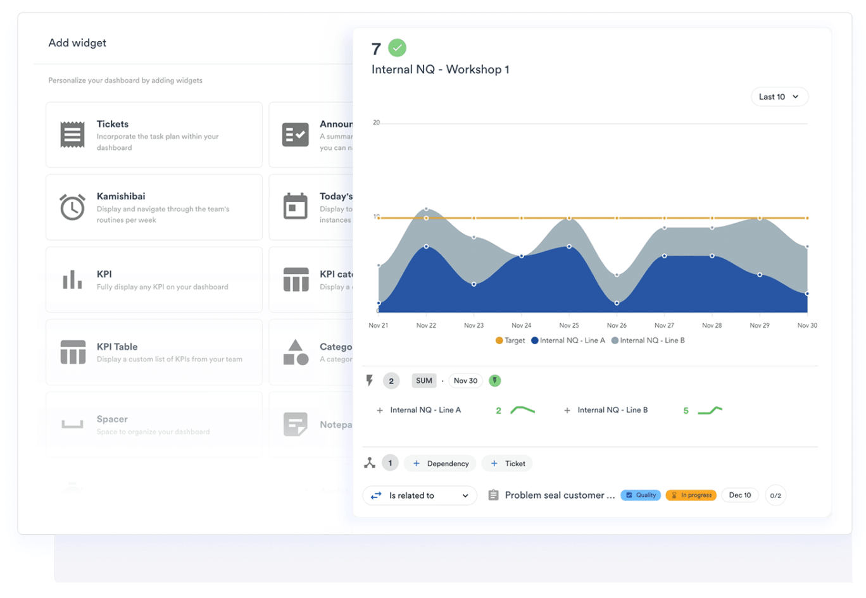Click the Today's calendar widget icon
The width and height of the screenshot is (866, 598).
click(x=295, y=206)
